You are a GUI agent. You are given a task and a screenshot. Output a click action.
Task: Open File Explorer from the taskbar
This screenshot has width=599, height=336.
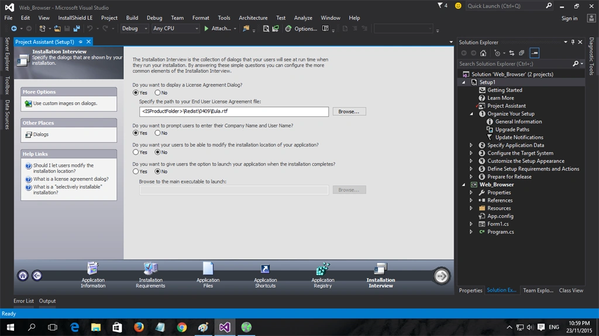click(95, 327)
